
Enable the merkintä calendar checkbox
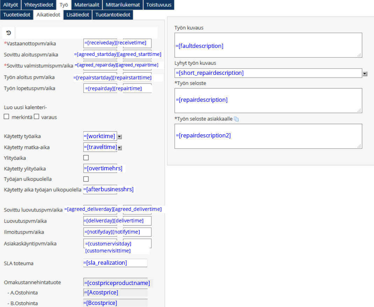[6, 117]
